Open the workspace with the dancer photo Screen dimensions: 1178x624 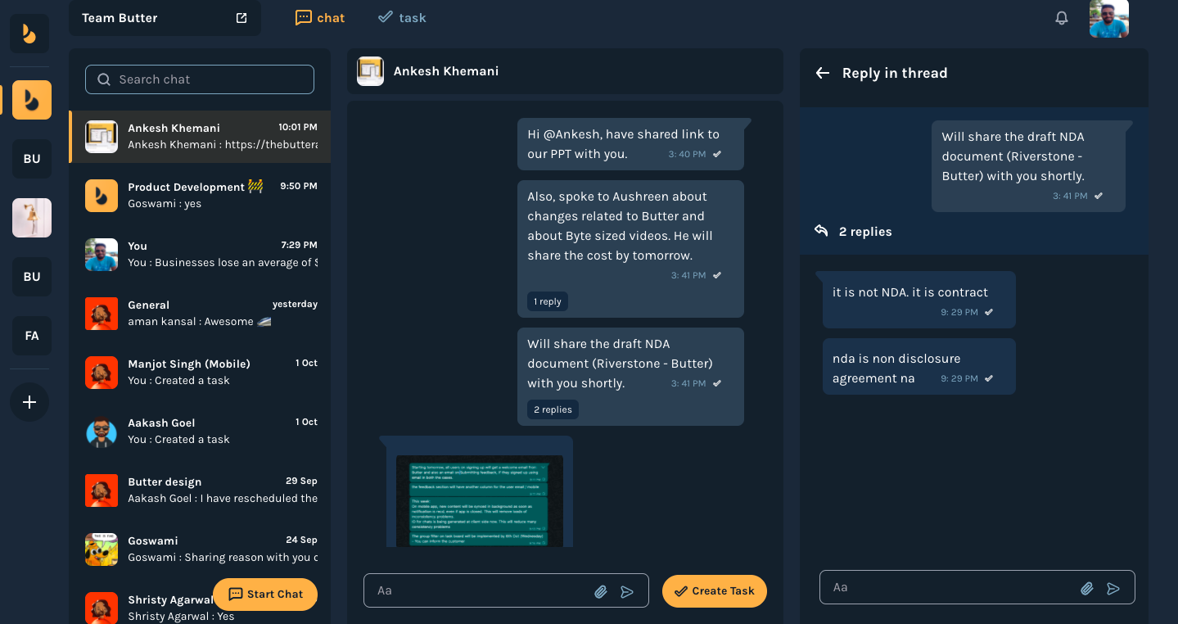coord(32,218)
